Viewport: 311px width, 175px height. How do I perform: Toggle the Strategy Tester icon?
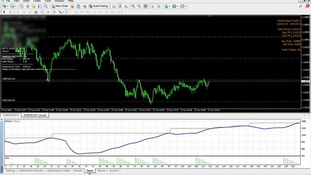(x=46, y=6)
